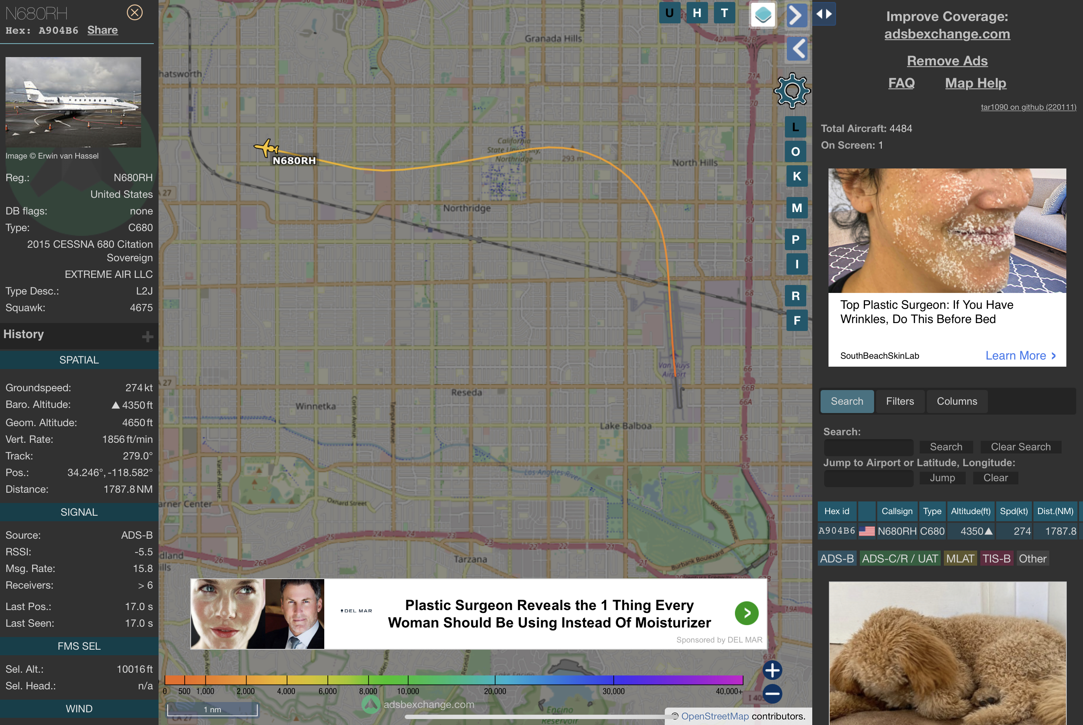Click the Search button
Viewport: 1083px width, 725px height.
[x=946, y=447]
